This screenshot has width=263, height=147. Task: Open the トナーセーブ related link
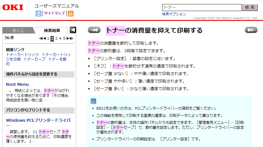(34, 59)
